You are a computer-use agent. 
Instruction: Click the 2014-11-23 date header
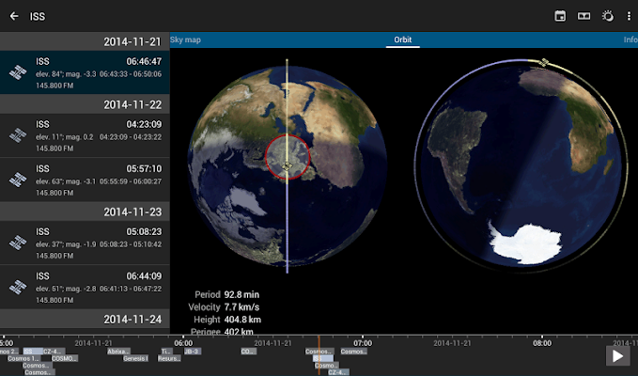coord(85,211)
